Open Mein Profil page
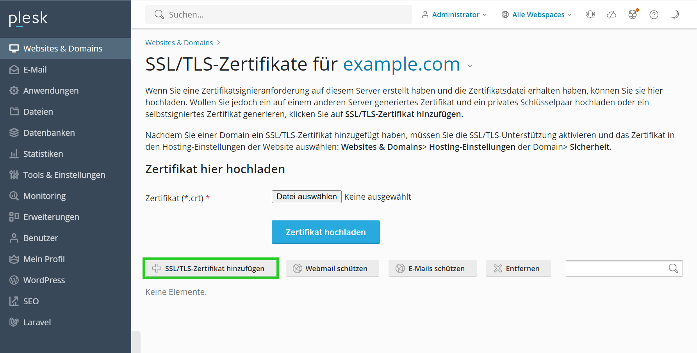 (x=66, y=259)
